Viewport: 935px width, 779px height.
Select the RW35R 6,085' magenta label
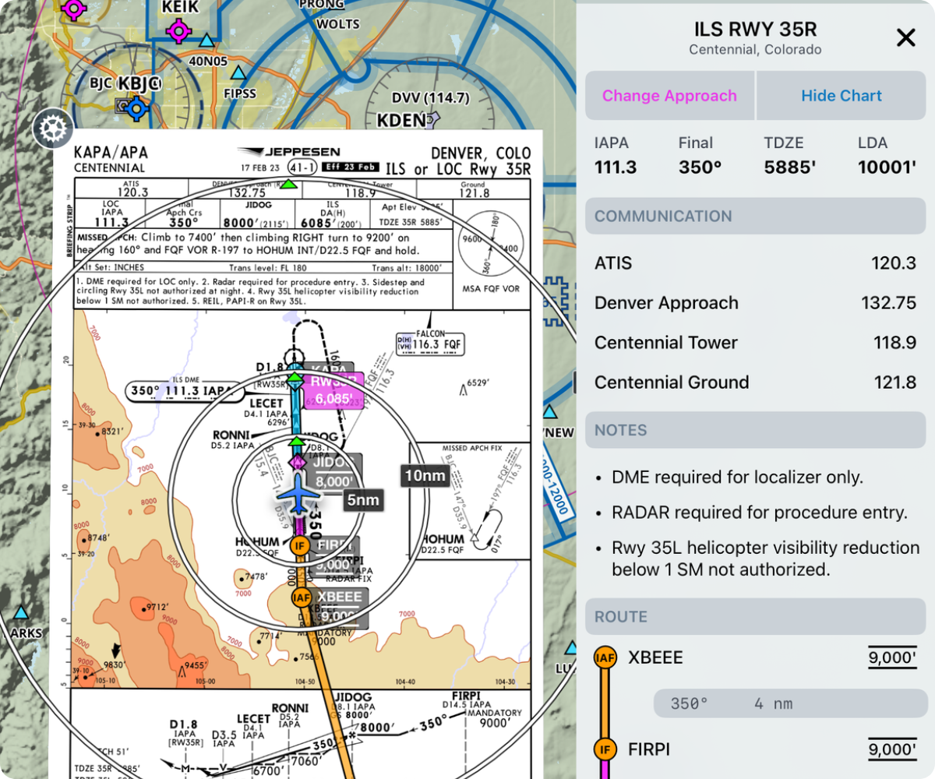tap(335, 391)
